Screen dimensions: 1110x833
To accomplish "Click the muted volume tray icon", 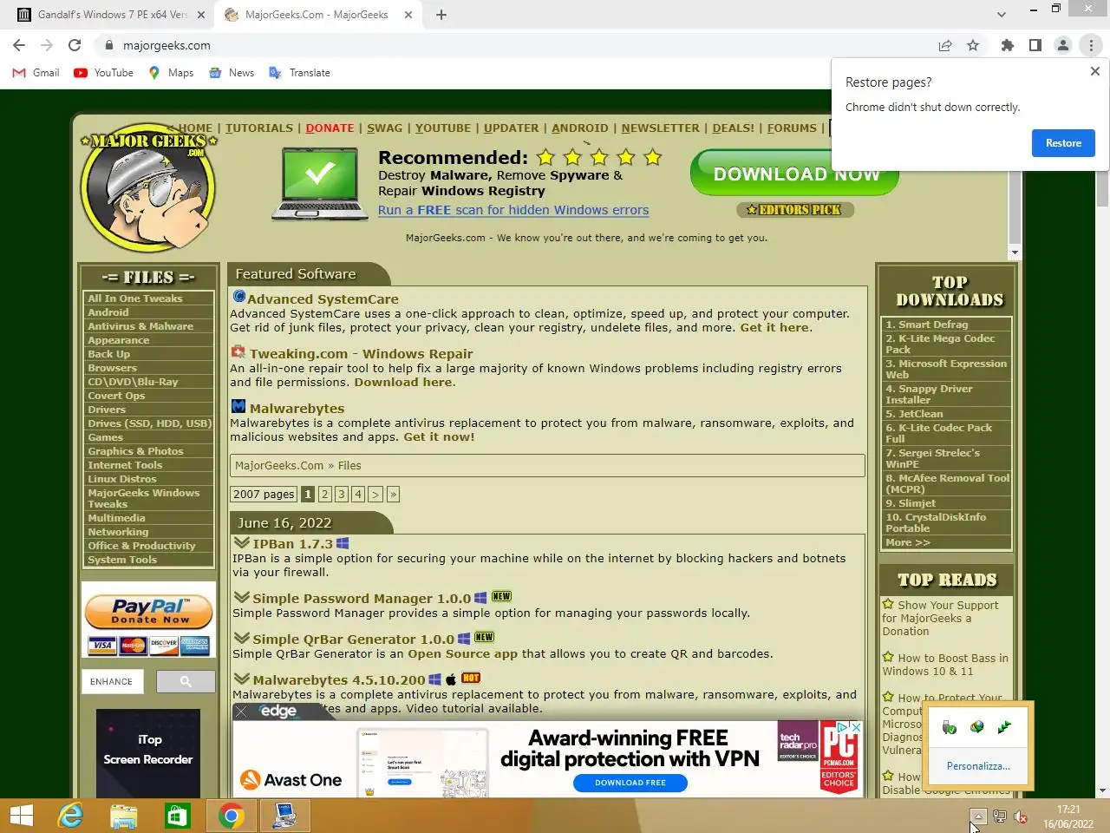I will point(1021,817).
